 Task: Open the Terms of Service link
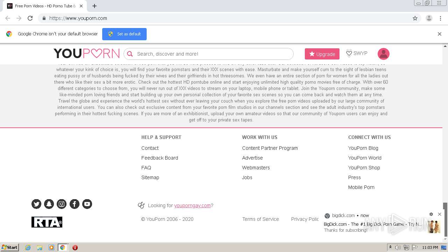260,219
